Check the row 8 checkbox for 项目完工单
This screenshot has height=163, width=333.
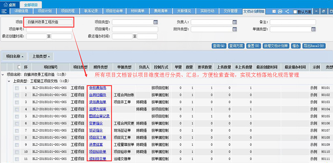pos(17,138)
